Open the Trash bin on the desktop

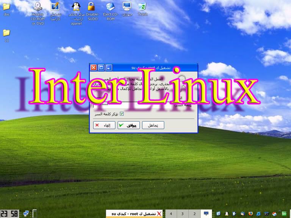coord(143,9)
